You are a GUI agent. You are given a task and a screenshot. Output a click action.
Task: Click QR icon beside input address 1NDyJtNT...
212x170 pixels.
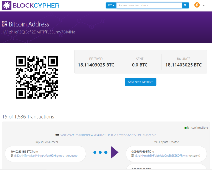point(12,155)
